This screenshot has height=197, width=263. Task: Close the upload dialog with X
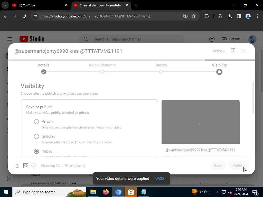pos(243,51)
